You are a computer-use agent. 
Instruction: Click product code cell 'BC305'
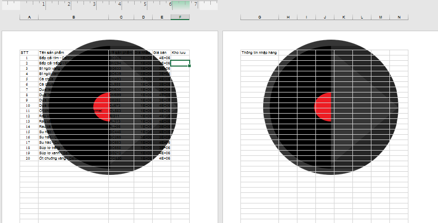[121, 58]
